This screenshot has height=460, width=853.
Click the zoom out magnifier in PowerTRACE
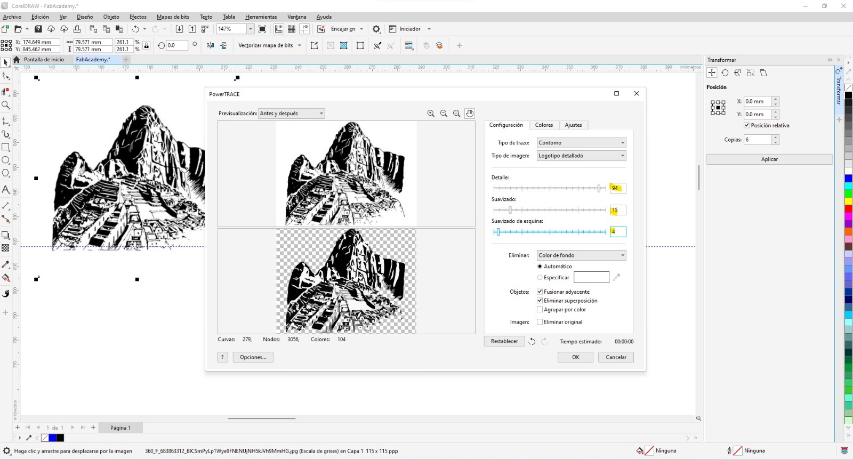444,114
